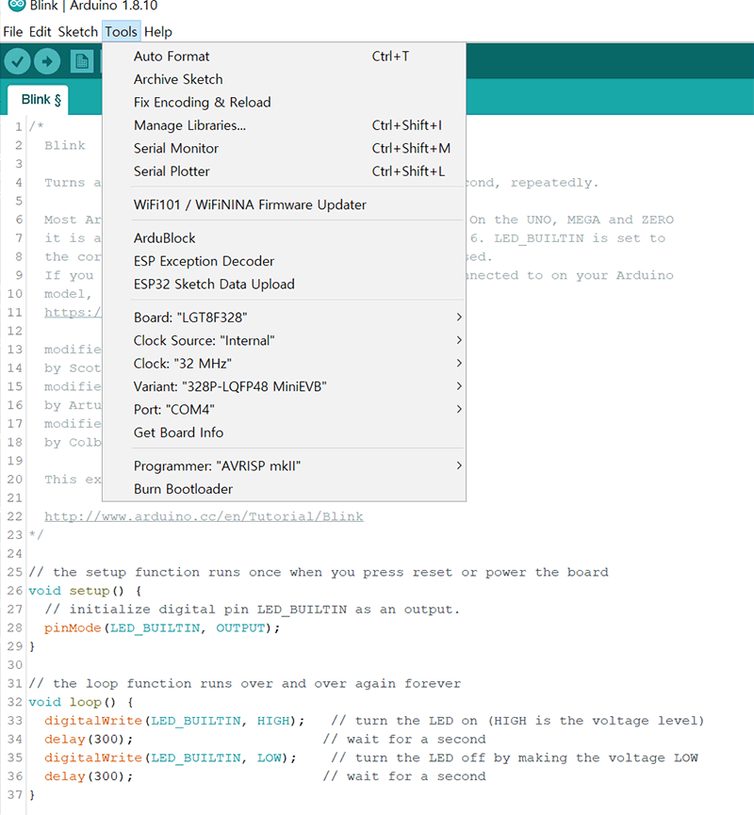Click the "loop function runs over" comment
Image resolution: width=754 pixels, height=815 pixels.
pyautogui.click(x=244, y=683)
